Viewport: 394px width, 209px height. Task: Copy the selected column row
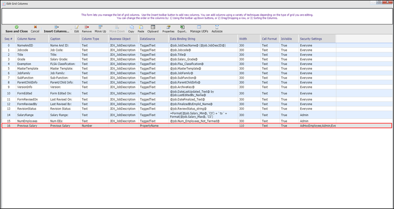tap(131, 29)
